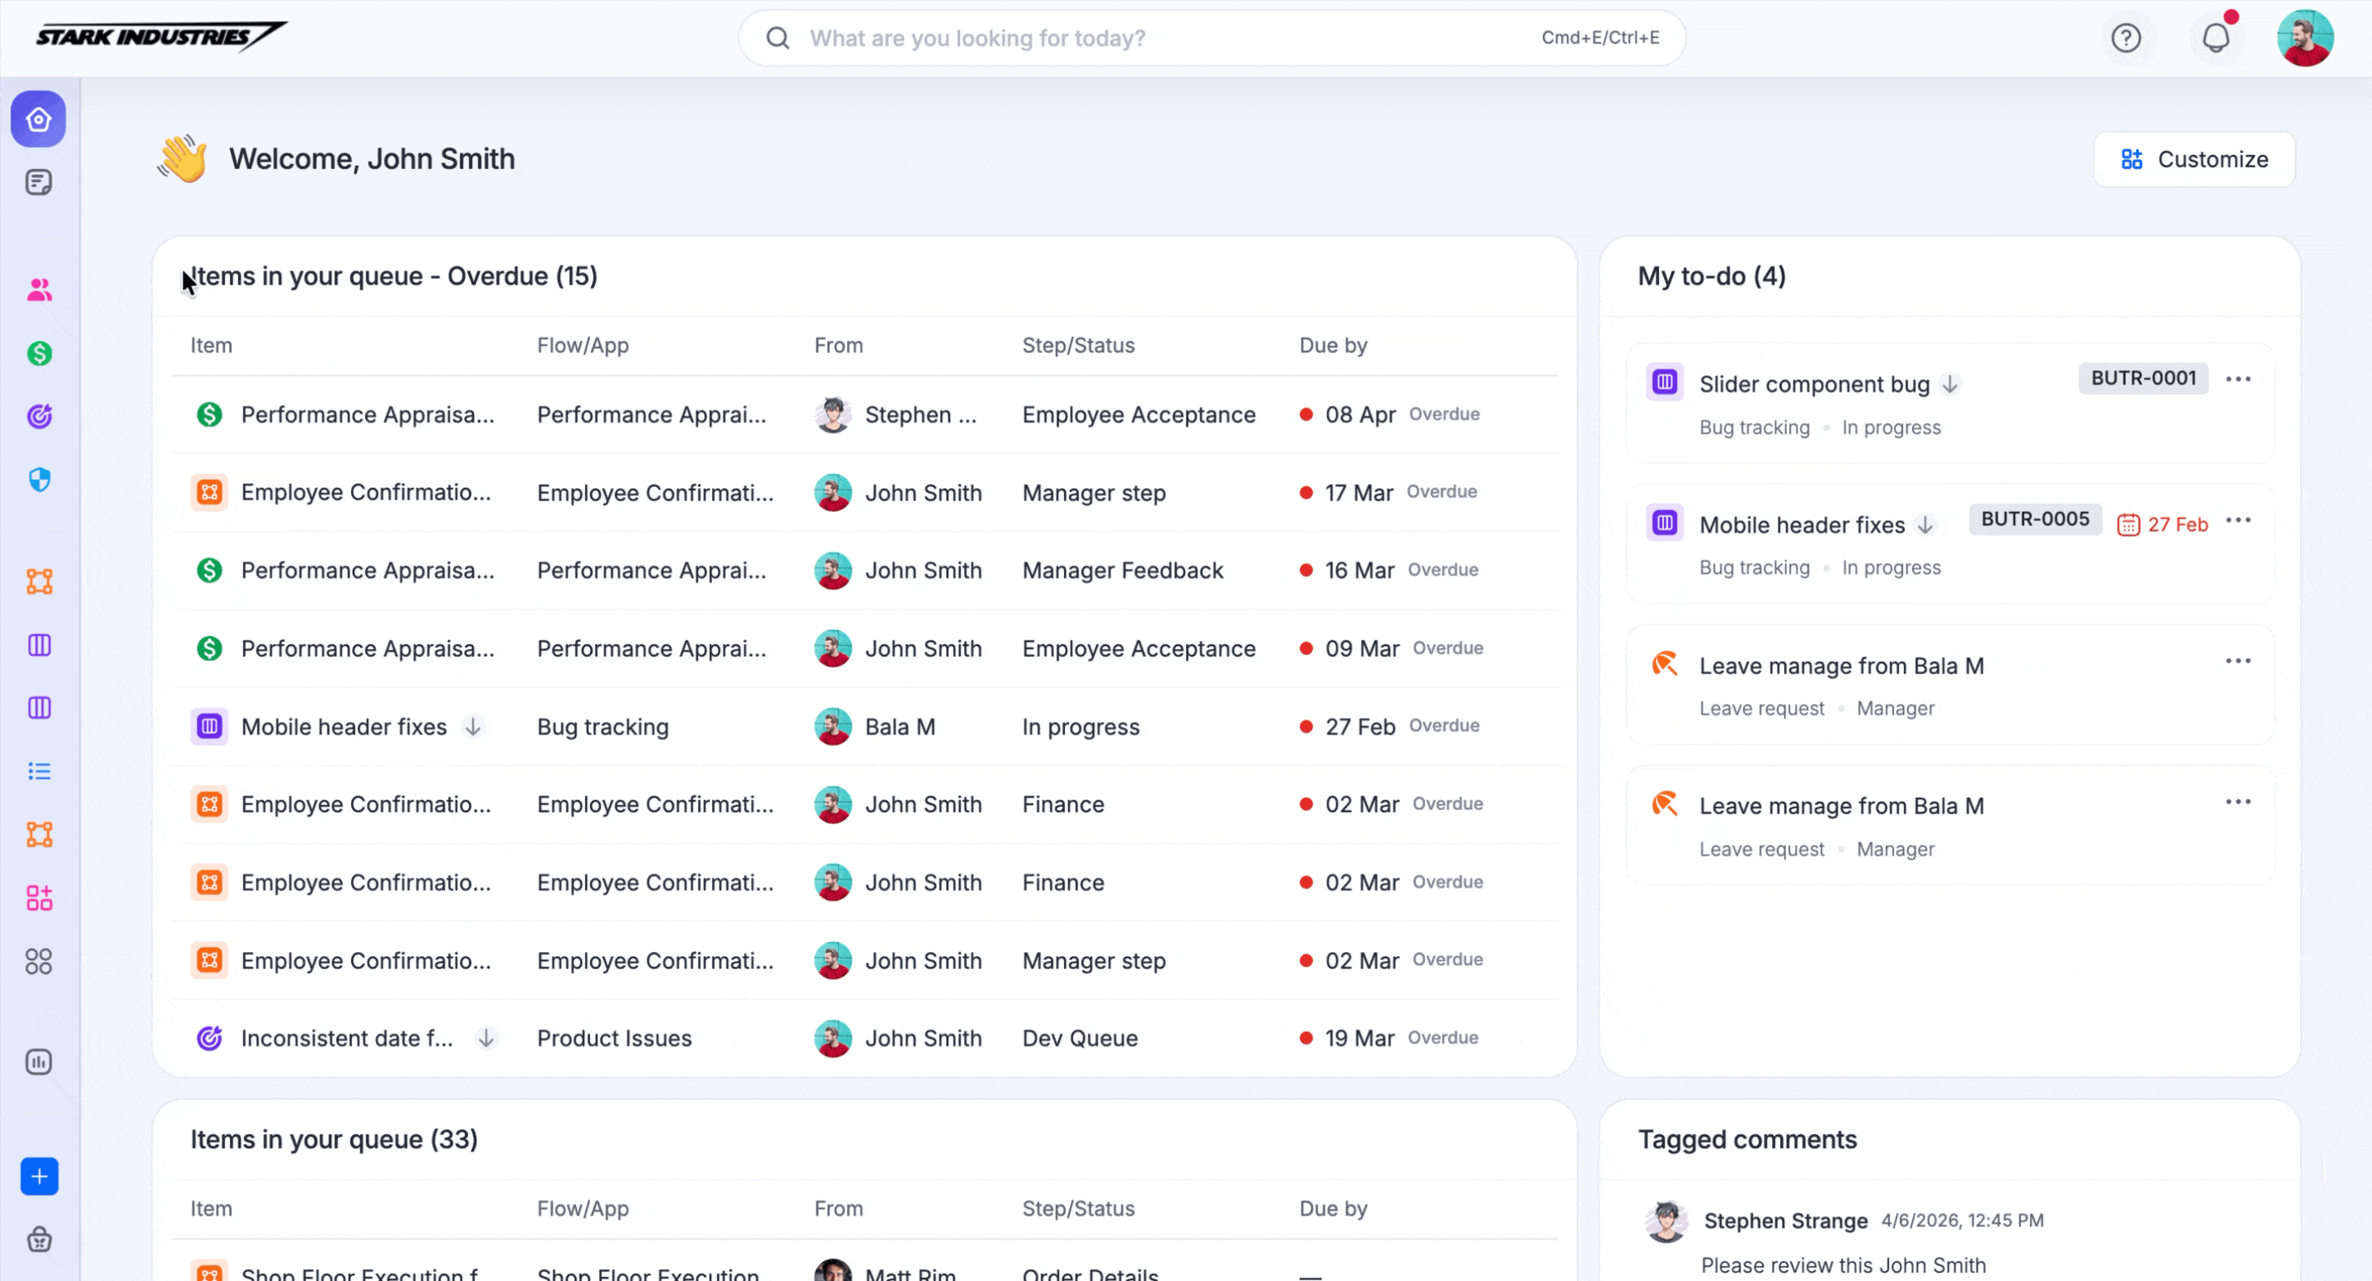Open Mobile header fixes queue item
This screenshot has height=1281, width=2372.
[344, 726]
